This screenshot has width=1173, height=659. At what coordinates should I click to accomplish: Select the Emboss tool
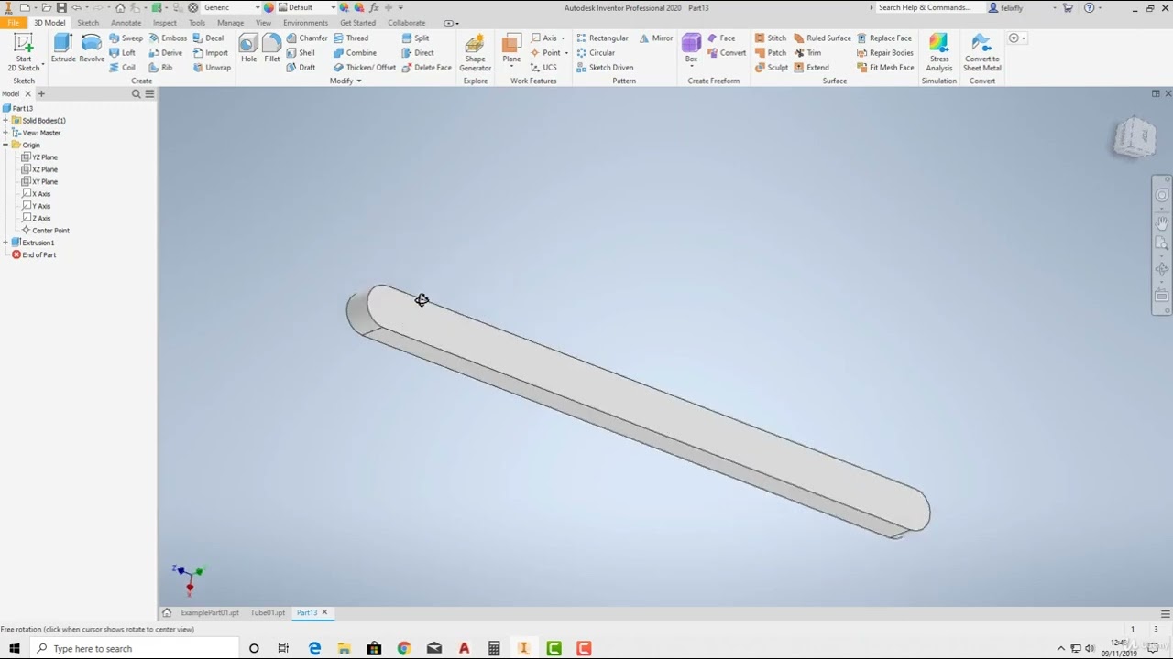tap(167, 38)
